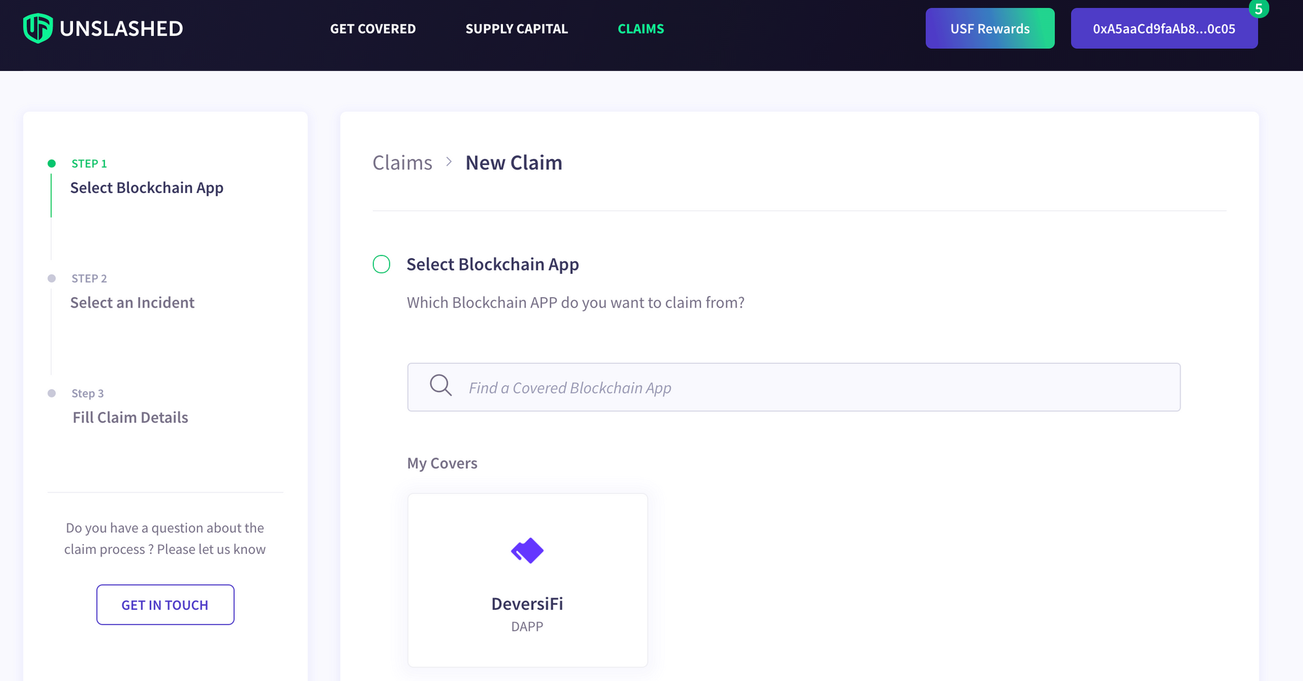Click the gray Step 2 progress dot
Viewport: 1303px width, 681px height.
pos(51,278)
